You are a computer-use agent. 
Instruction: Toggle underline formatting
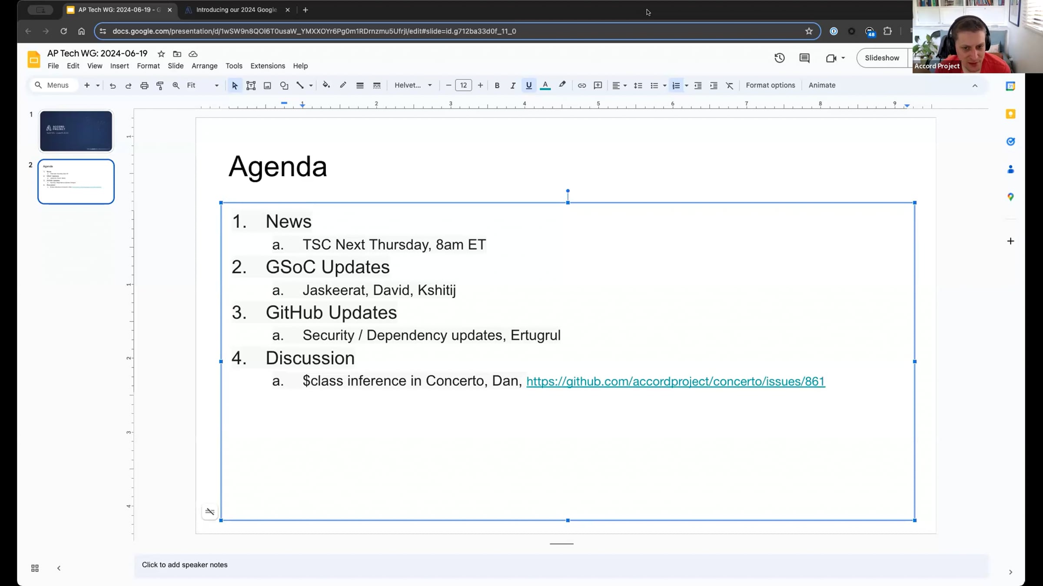[x=528, y=86]
